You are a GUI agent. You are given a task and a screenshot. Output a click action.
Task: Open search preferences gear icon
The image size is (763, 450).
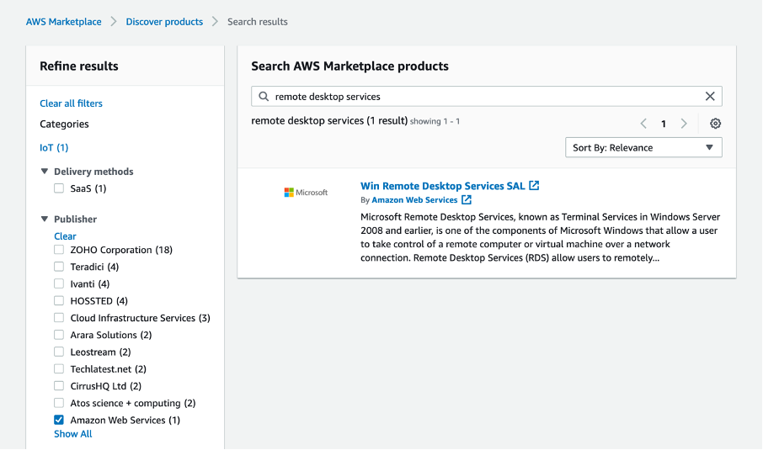point(715,124)
